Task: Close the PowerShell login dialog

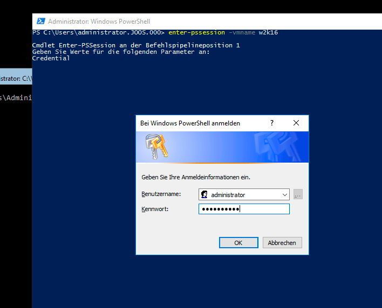Action: [296, 123]
